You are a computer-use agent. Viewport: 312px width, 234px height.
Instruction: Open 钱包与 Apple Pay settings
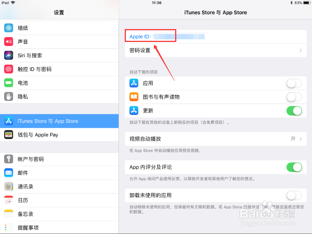pyautogui.click(x=59, y=135)
